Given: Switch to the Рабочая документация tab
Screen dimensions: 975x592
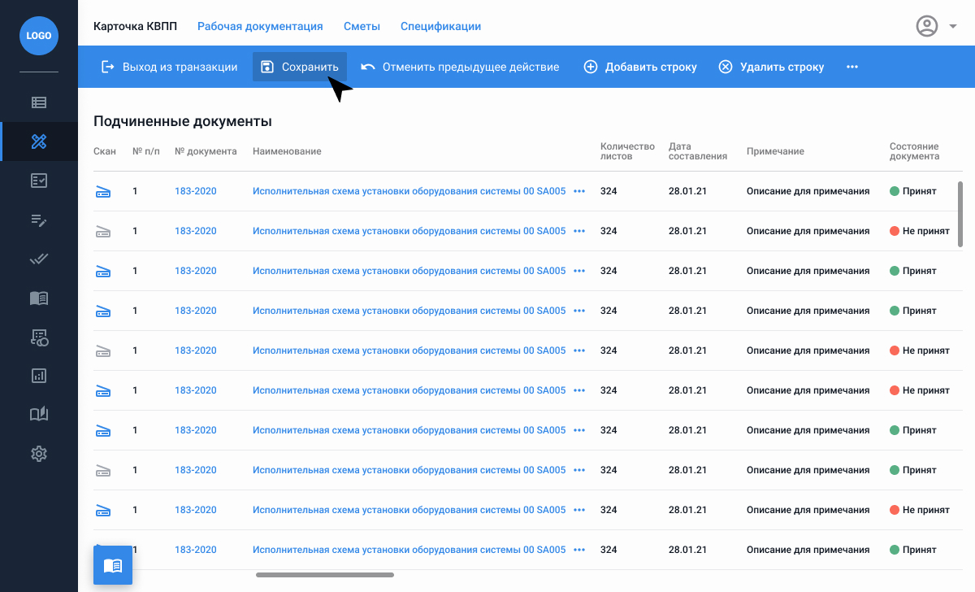Looking at the screenshot, I should pos(260,26).
